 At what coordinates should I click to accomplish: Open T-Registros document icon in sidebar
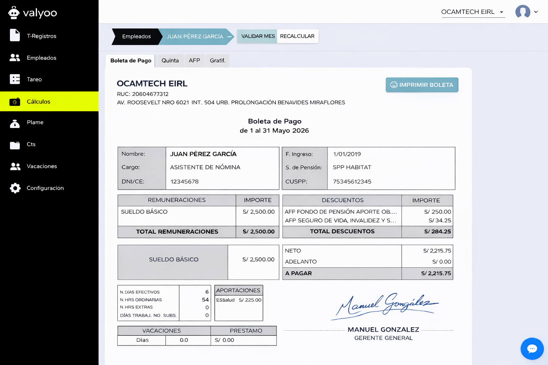[x=15, y=35]
